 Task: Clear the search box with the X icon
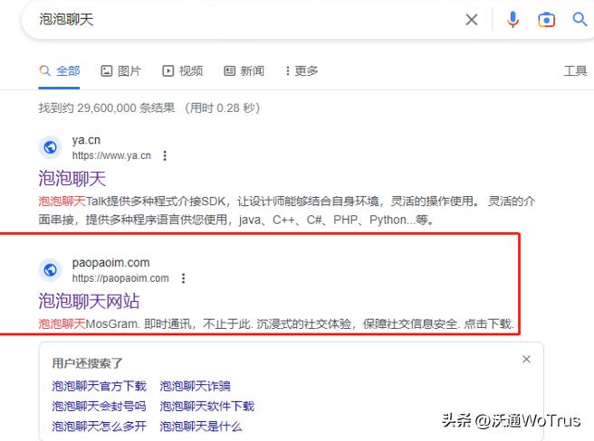pos(471,19)
